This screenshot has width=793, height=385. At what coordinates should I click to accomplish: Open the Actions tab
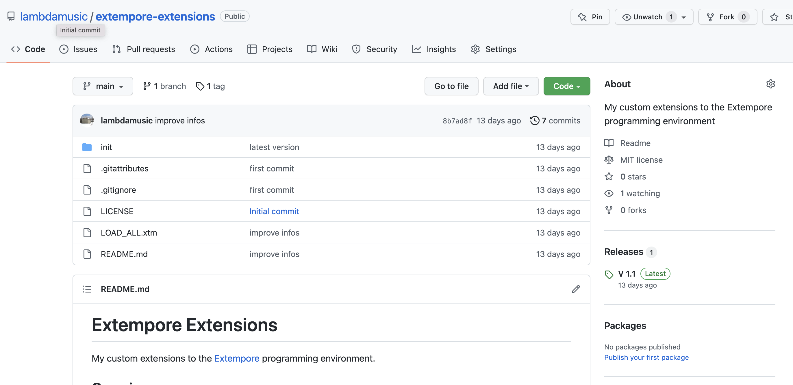pyautogui.click(x=212, y=49)
